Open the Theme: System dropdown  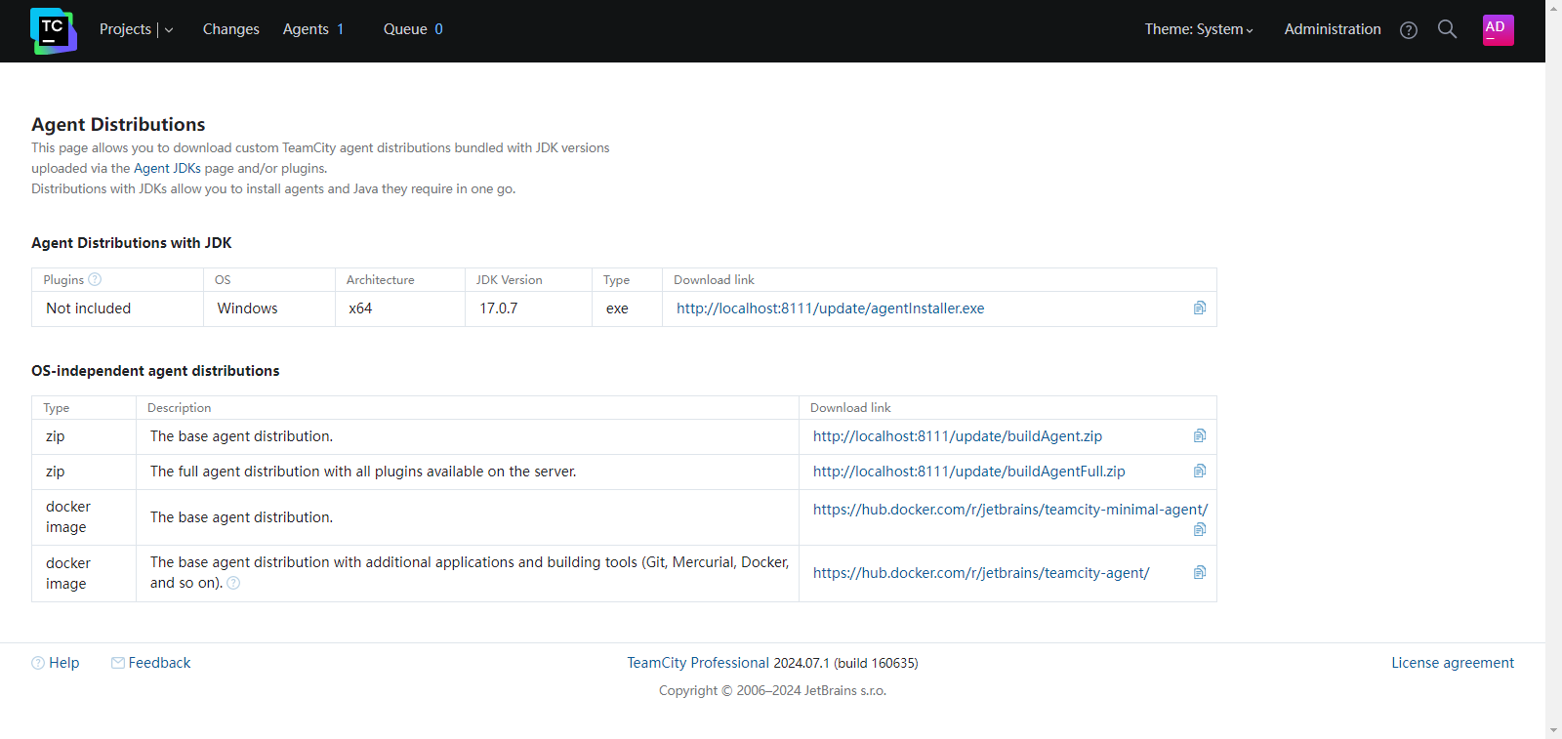[x=1199, y=29]
